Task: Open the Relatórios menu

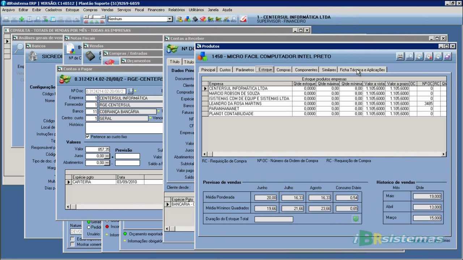Action: click(x=177, y=10)
